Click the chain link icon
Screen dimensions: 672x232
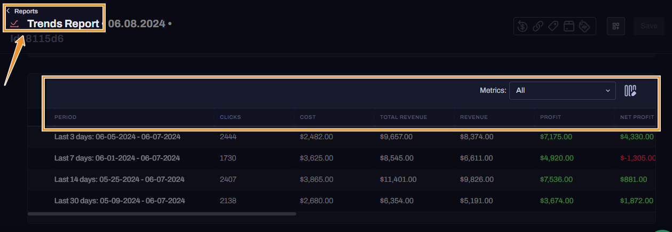pyautogui.click(x=538, y=26)
